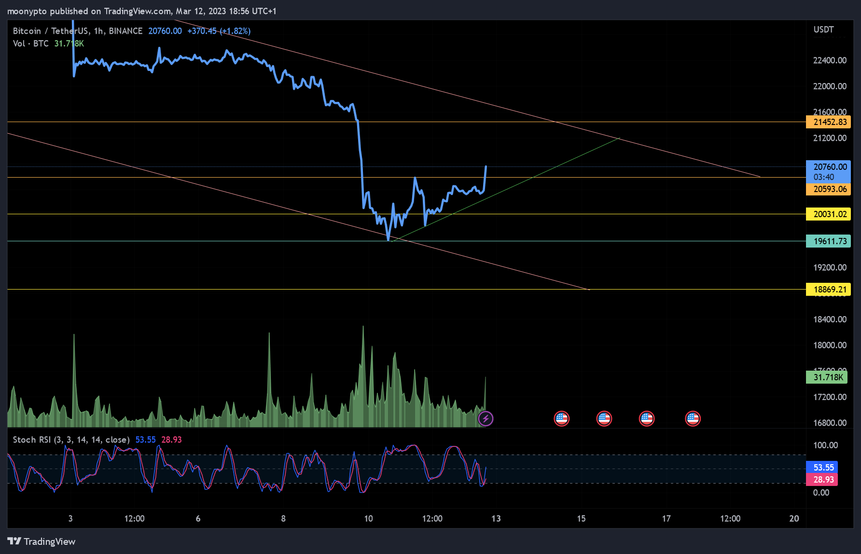Click the date 8 on time axis
The image size is (861, 554).
283,519
